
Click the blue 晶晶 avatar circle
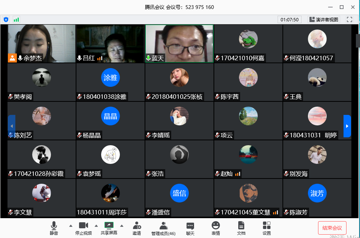(x=111, y=116)
